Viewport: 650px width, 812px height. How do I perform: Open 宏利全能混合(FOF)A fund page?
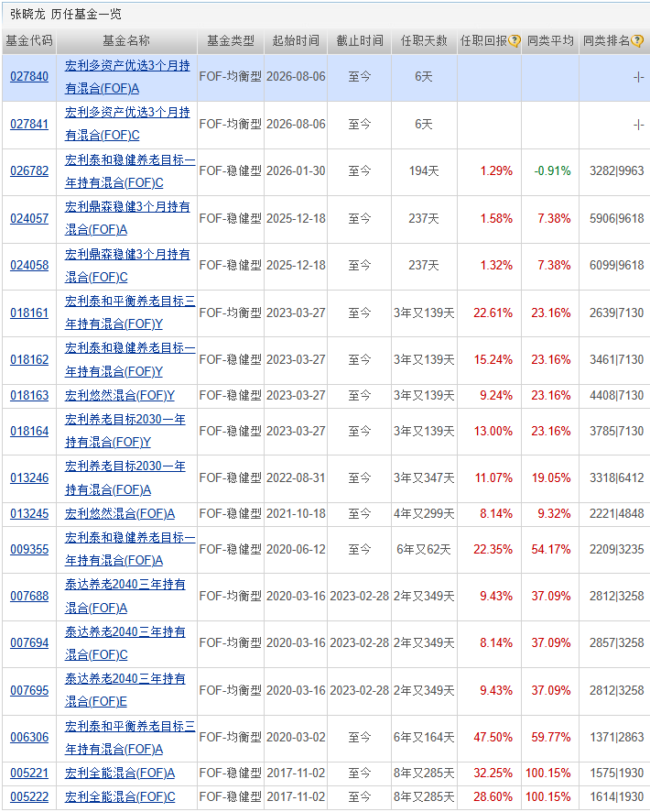click(119, 774)
